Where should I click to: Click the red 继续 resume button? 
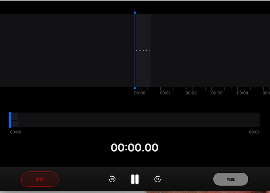40,179
